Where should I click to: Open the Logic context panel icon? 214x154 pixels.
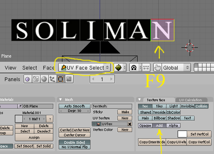(28, 79)
